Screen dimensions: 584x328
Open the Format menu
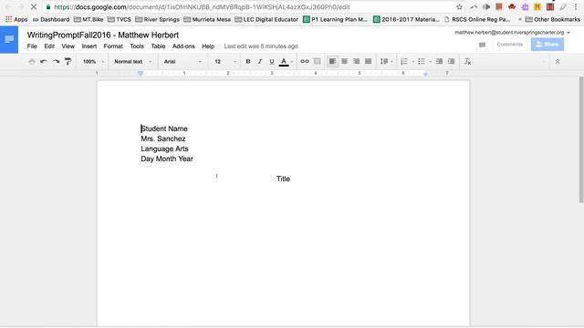tap(113, 46)
